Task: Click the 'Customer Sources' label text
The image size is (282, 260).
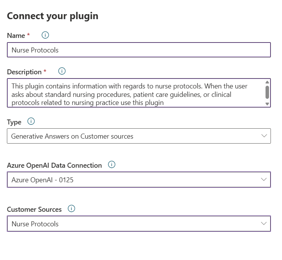Action: [x=34, y=209]
